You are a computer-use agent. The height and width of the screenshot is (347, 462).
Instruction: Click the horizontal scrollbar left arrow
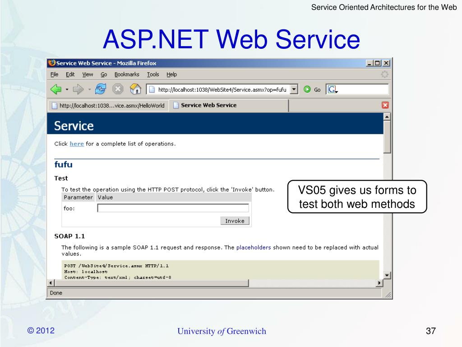[51, 283]
